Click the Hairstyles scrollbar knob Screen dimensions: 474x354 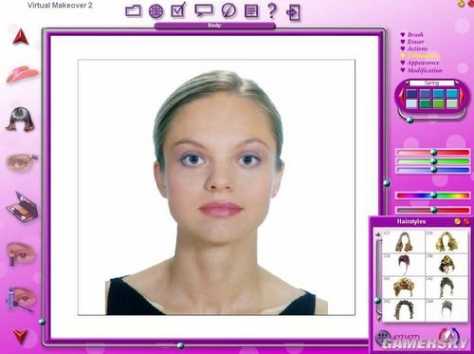coord(377,300)
